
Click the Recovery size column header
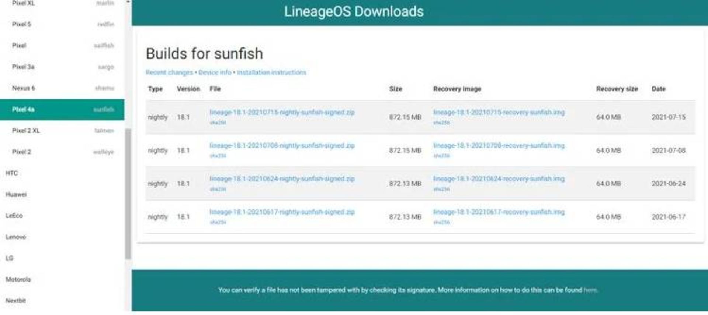coord(617,89)
